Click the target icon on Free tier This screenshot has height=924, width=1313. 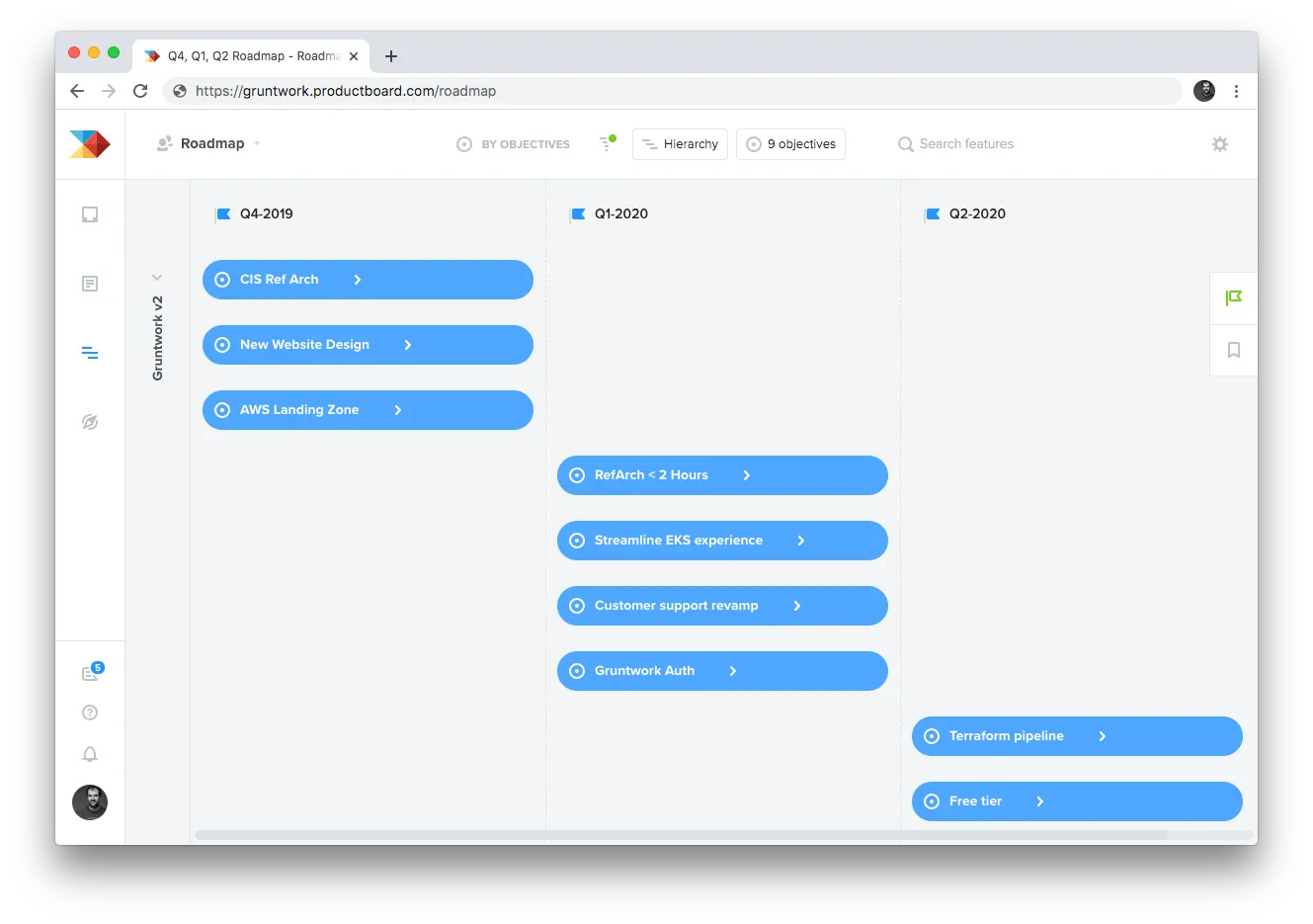point(932,801)
